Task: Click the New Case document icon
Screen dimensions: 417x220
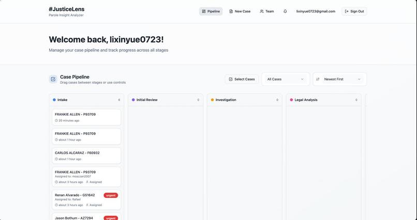Action: 231,11
